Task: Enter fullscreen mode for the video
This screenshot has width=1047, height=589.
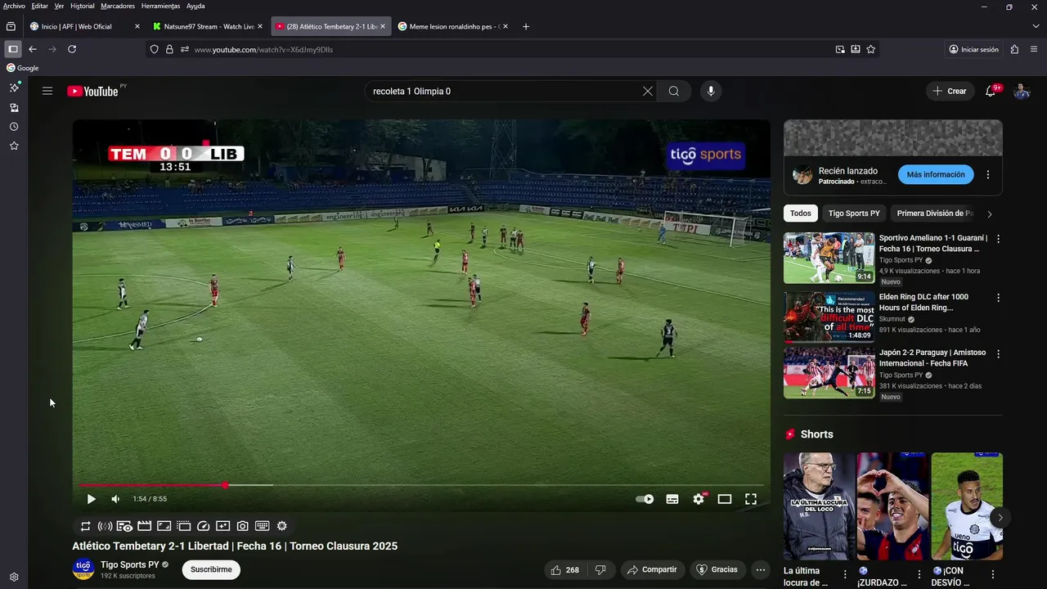Action: [x=751, y=499]
